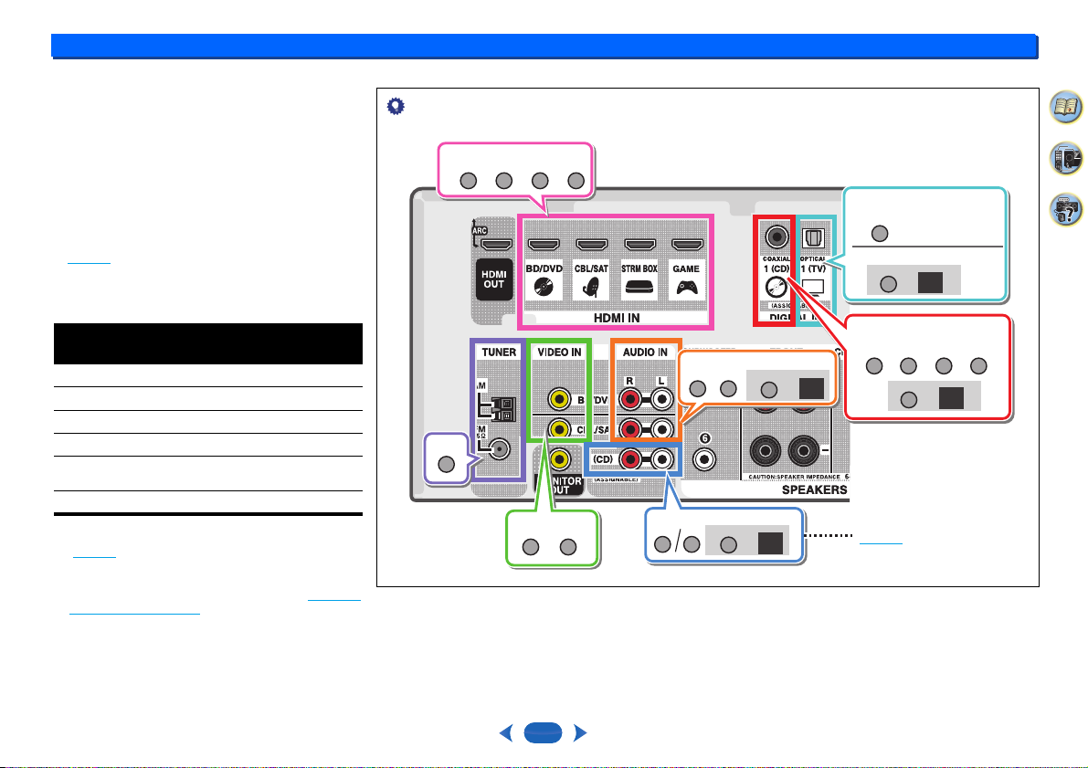Click the AUDIO IN label

click(x=645, y=352)
